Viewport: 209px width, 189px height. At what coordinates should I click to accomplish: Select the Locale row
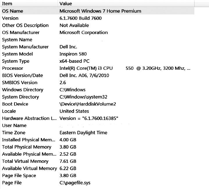pyautogui.click(x=9, y=111)
